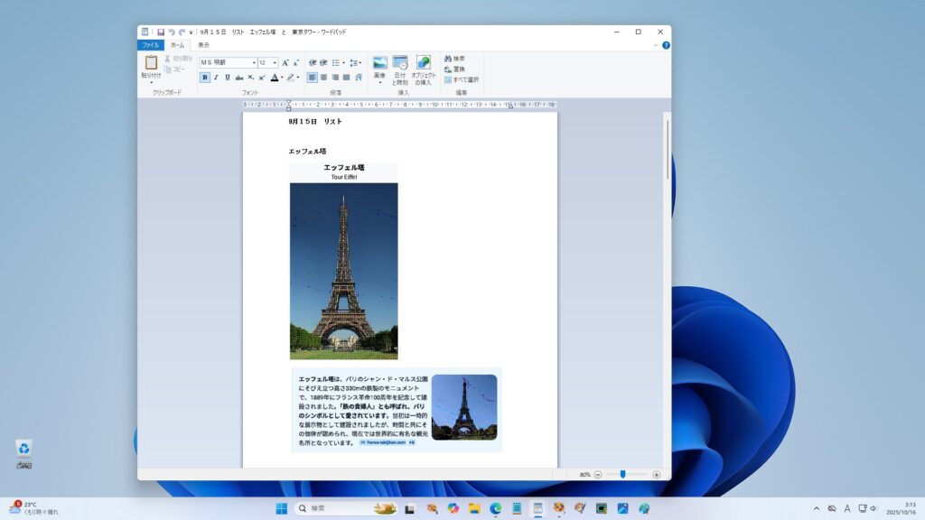Click the Insert object (オブジェクトの挿入) icon
Image resolution: width=925 pixels, height=520 pixels.
point(423,63)
